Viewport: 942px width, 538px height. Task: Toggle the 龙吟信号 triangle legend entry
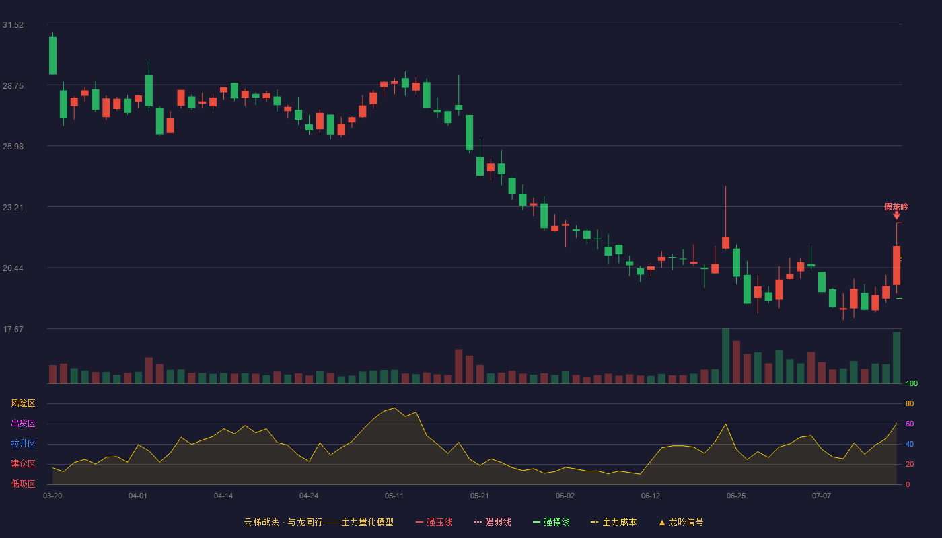coord(681,522)
